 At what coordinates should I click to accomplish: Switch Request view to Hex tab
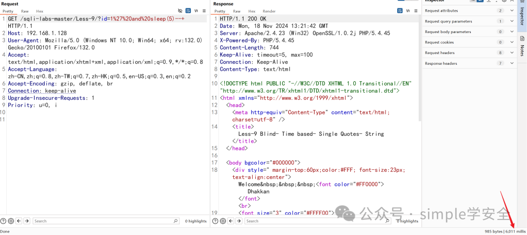coord(40,11)
